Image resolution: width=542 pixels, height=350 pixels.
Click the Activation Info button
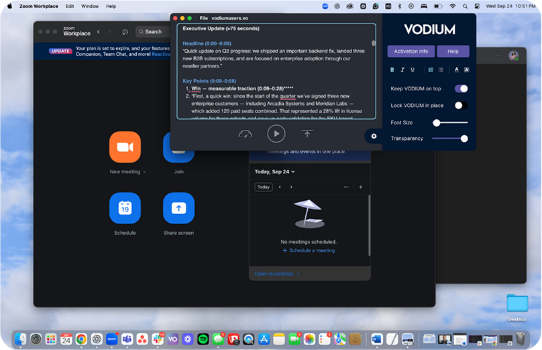(x=411, y=52)
